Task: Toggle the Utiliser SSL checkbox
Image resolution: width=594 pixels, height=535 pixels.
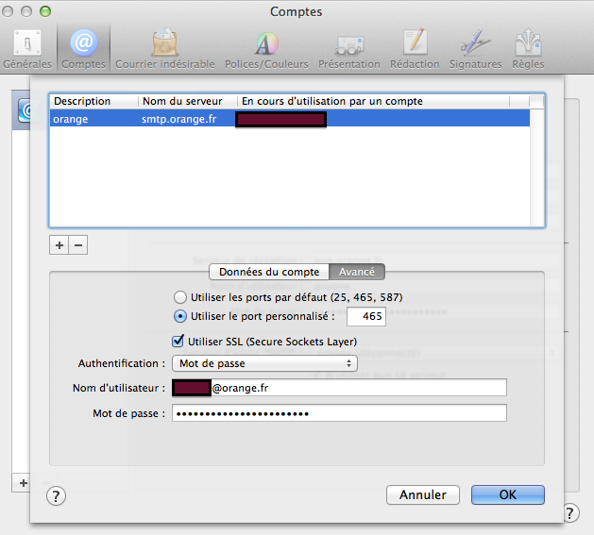Action: 178,342
